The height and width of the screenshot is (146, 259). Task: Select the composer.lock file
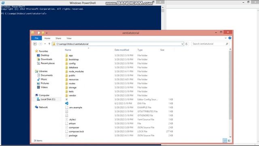(76, 131)
